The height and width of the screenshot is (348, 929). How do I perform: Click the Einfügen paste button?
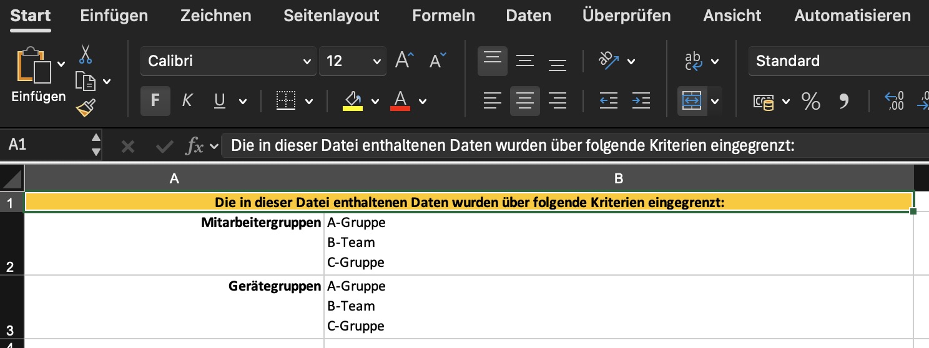tap(38, 77)
